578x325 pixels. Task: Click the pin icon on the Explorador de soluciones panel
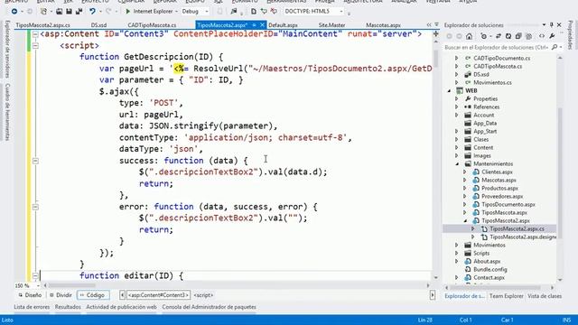(552, 25)
